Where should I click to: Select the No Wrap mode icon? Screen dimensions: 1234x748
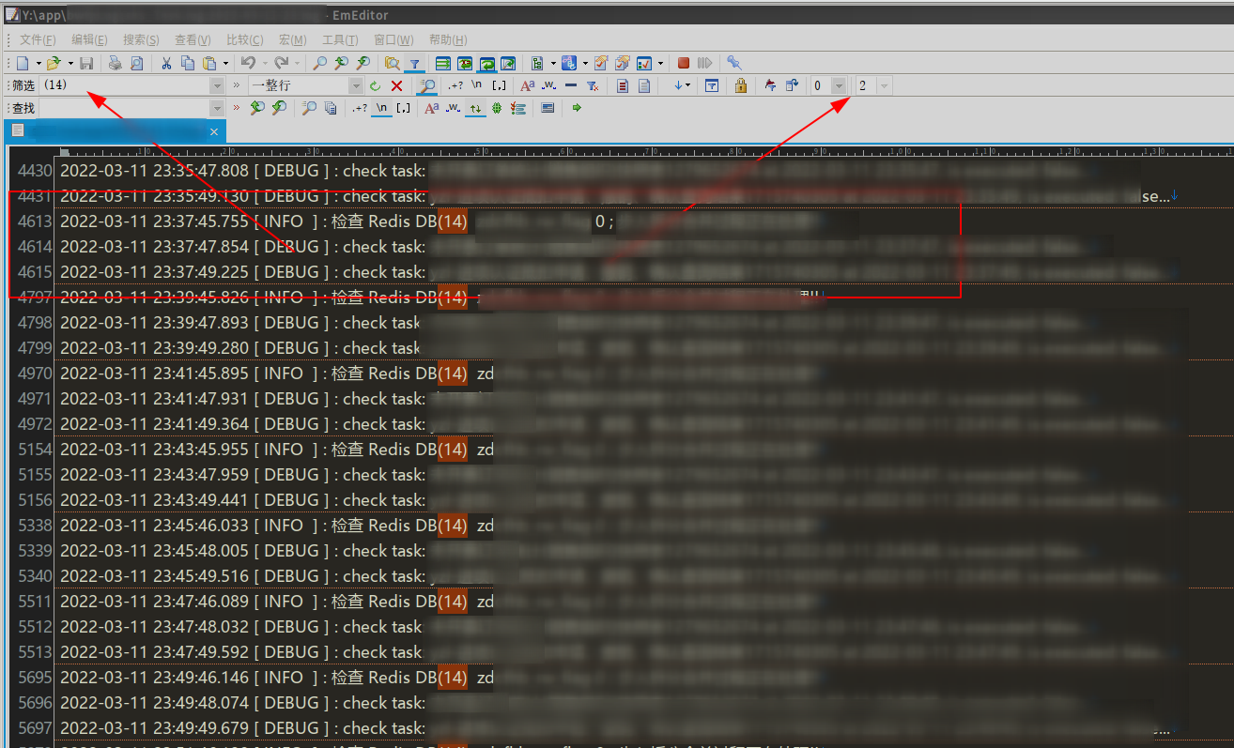click(x=442, y=63)
